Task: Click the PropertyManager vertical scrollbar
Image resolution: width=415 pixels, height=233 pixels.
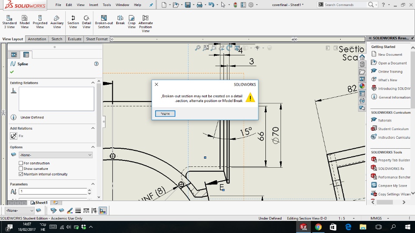Action: 99,115
